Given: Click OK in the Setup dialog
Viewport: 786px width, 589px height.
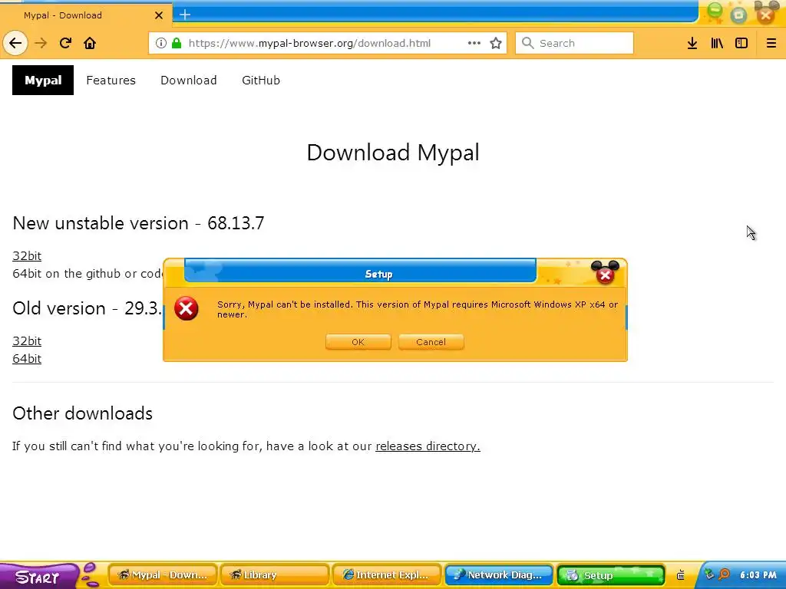Looking at the screenshot, I should [358, 342].
